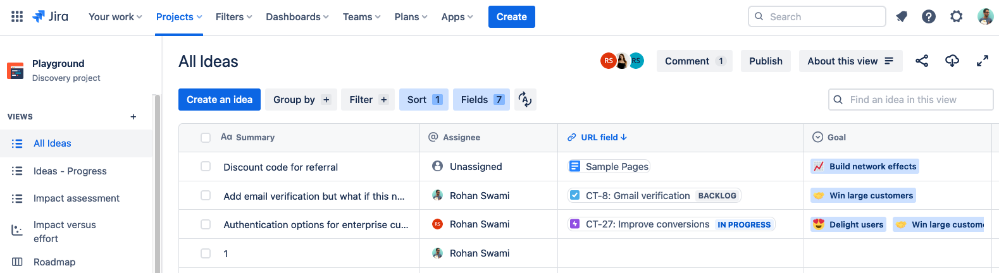The width and height of the screenshot is (999, 273).
Task: Click the export cloud download icon
Action: [x=952, y=61]
